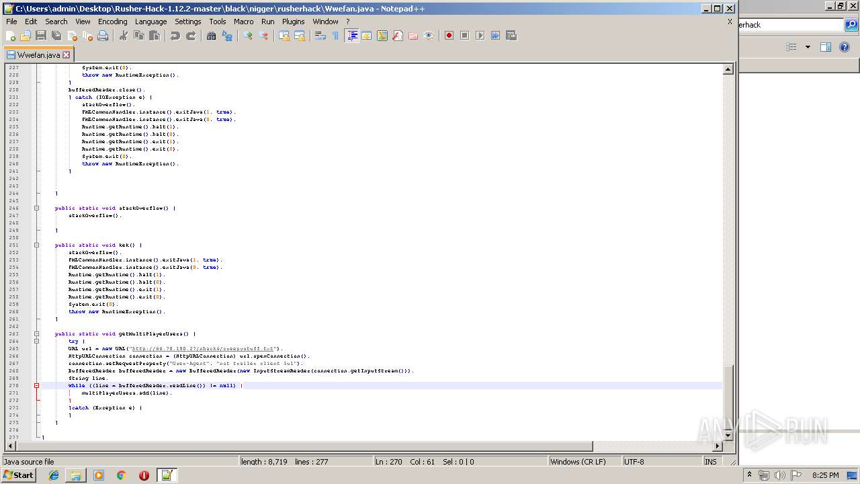Collapse the kek() method fold
860x484 pixels.
pos(36,245)
